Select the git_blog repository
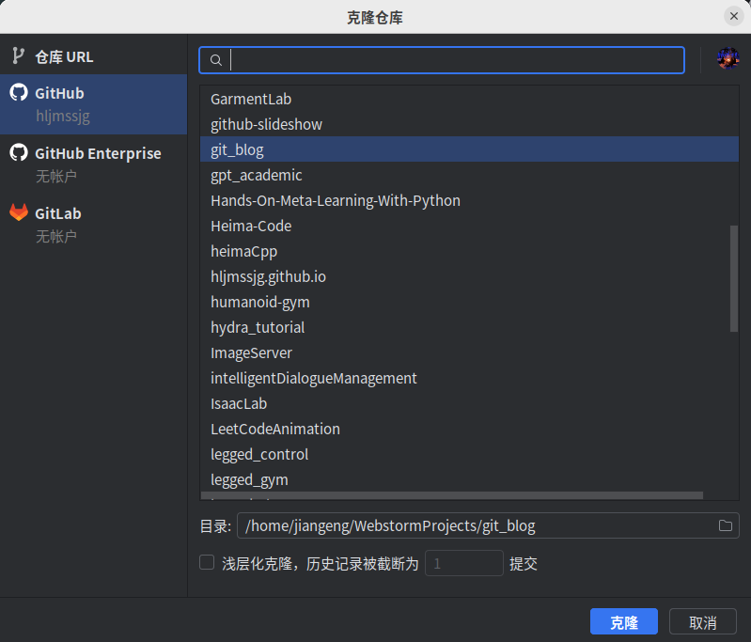Screen dimensions: 751x642 469,149
